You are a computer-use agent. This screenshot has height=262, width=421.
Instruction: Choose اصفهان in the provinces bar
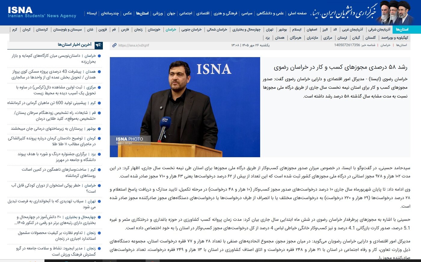312,29
